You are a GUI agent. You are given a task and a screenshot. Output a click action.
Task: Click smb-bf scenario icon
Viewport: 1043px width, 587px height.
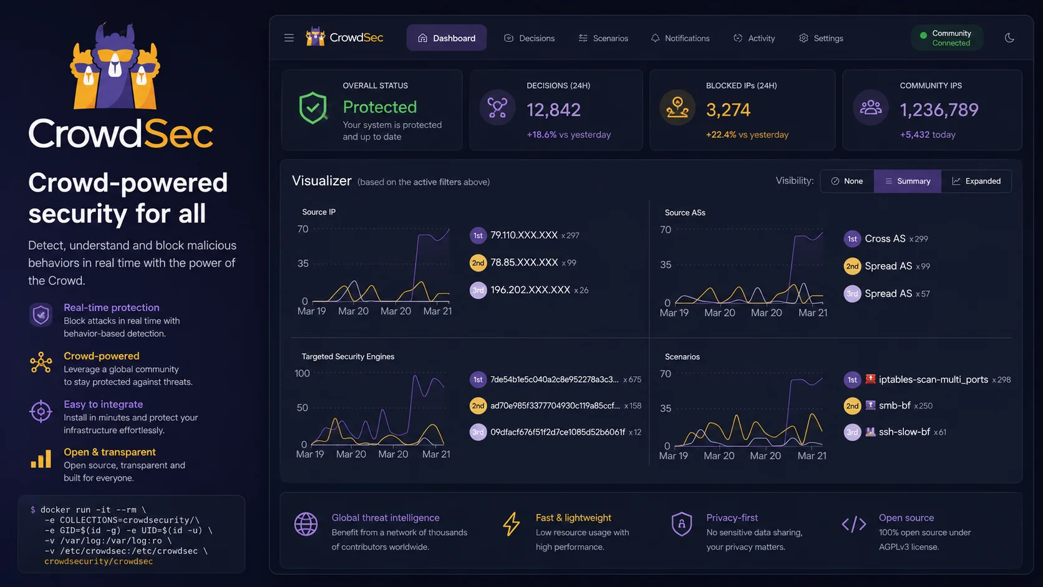(x=870, y=405)
